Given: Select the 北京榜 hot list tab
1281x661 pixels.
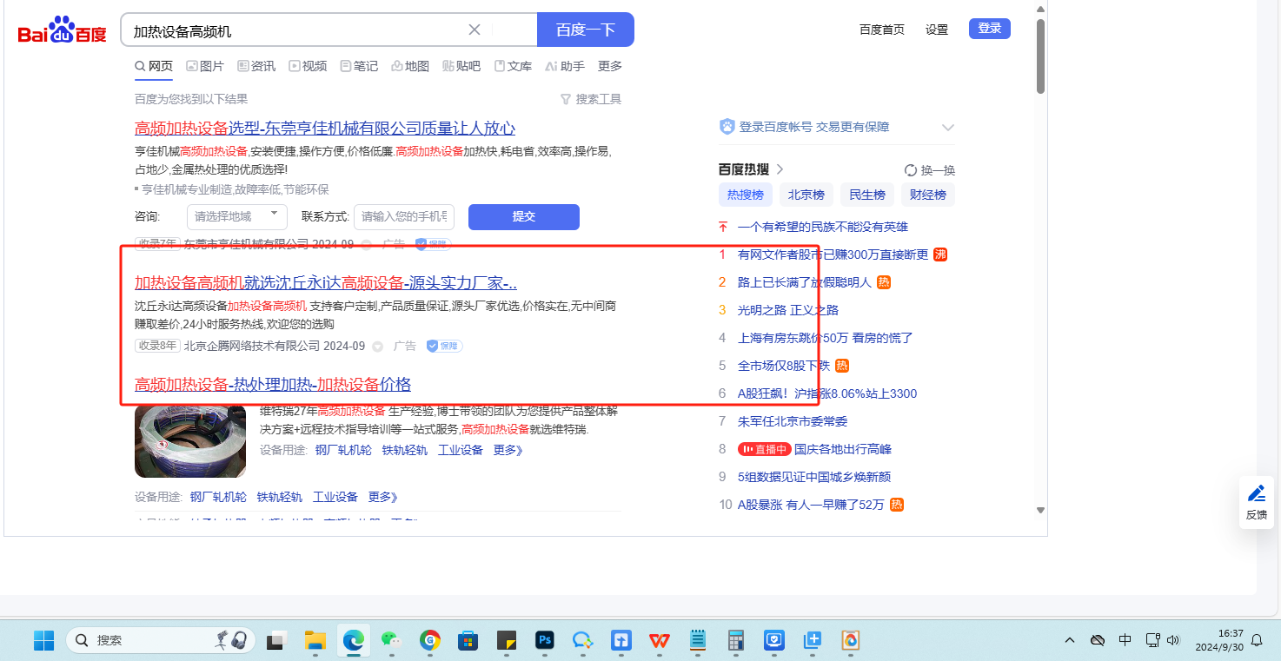Looking at the screenshot, I should click(806, 195).
